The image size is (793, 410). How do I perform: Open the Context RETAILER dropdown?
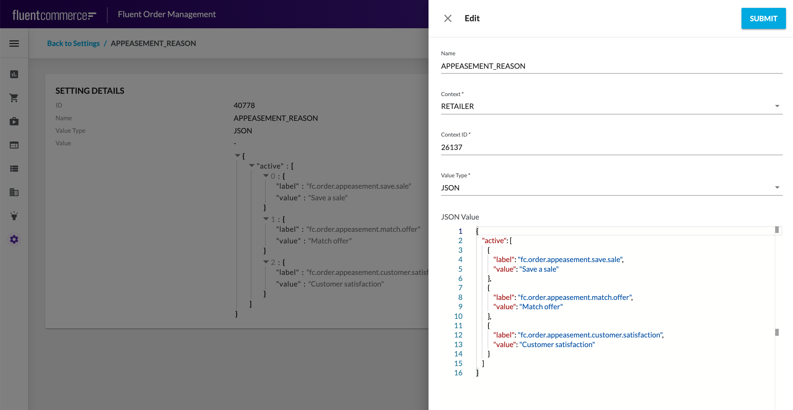(611, 106)
